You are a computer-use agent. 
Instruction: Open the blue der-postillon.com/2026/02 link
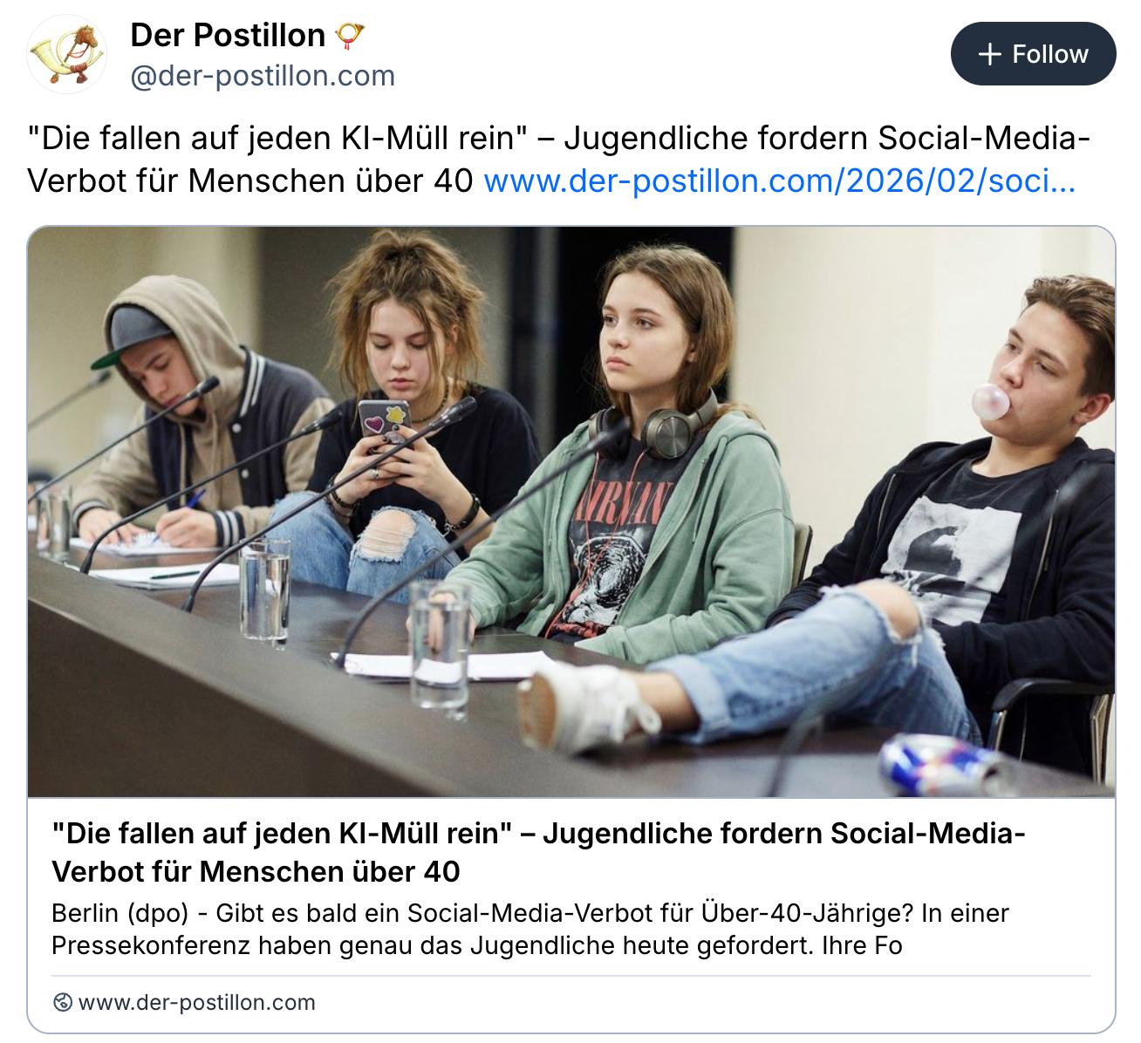point(779,181)
